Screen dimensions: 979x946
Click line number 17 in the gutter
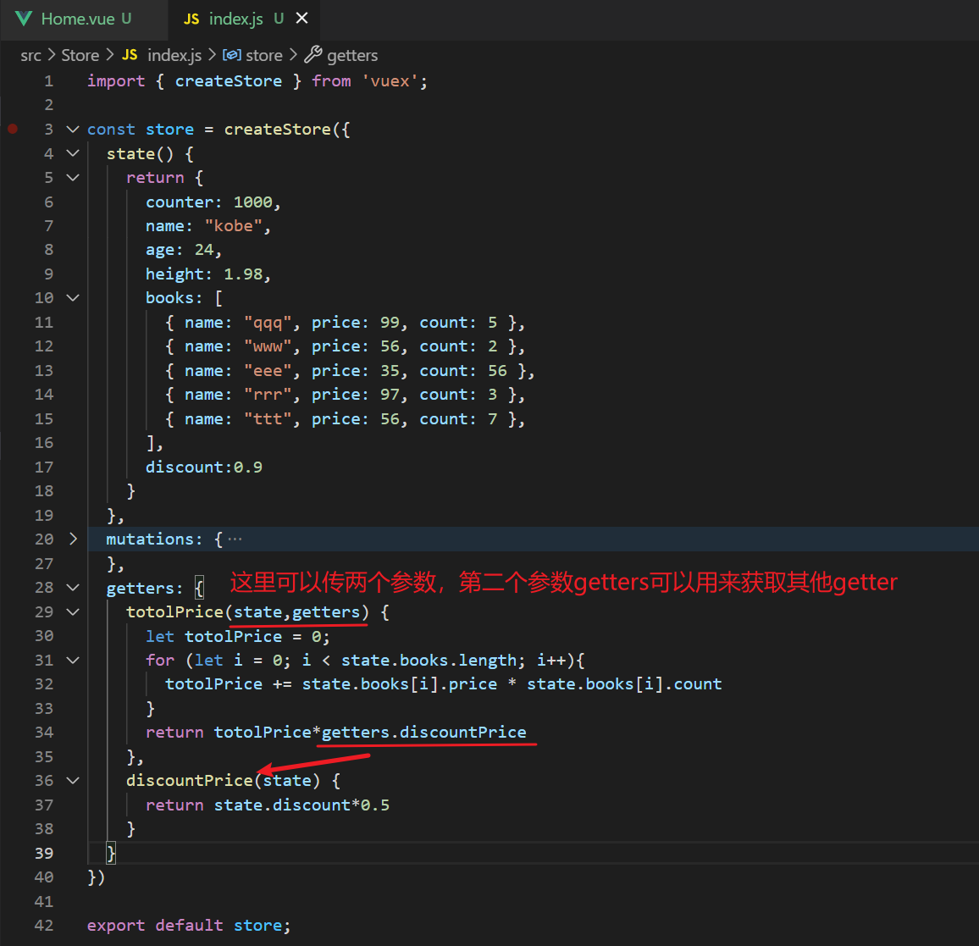point(44,467)
